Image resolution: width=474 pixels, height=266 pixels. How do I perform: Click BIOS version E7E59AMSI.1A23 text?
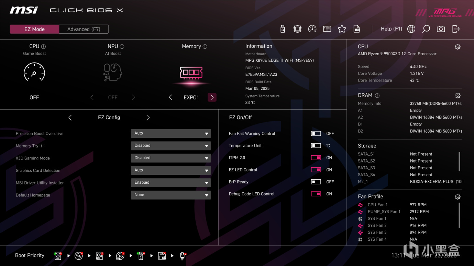pyautogui.click(x=261, y=74)
